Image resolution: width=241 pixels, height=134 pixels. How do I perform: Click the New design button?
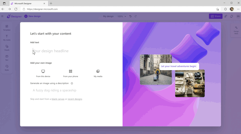tap(32, 16)
